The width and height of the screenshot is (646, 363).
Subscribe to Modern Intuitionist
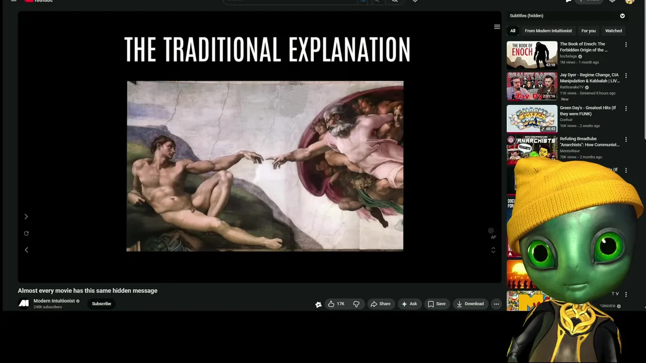click(x=101, y=304)
